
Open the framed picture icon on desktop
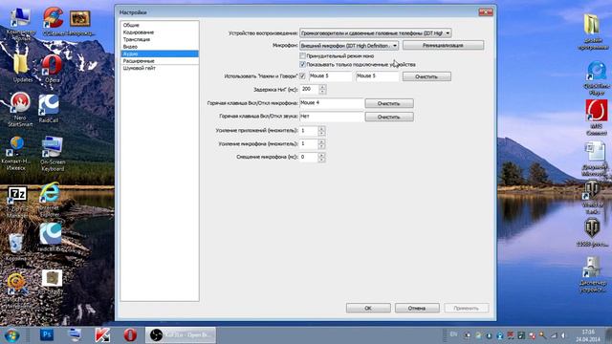pos(80,23)
